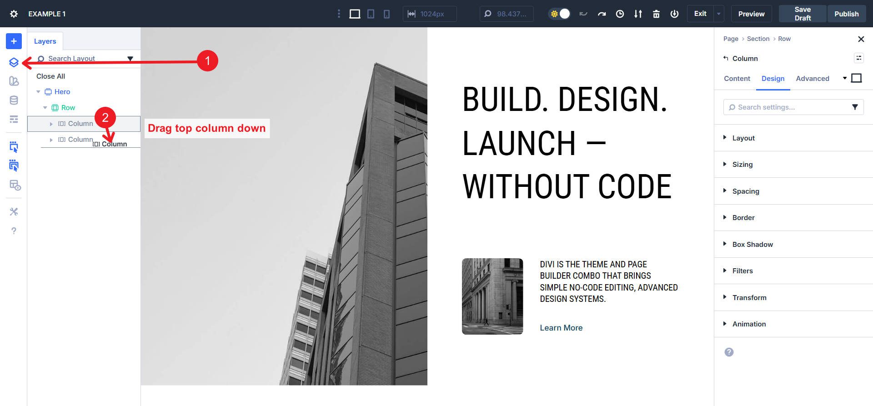This screenshot has height=406, width=873.
Task: Open the help question mark in sidebar
Action: point(14,231)
